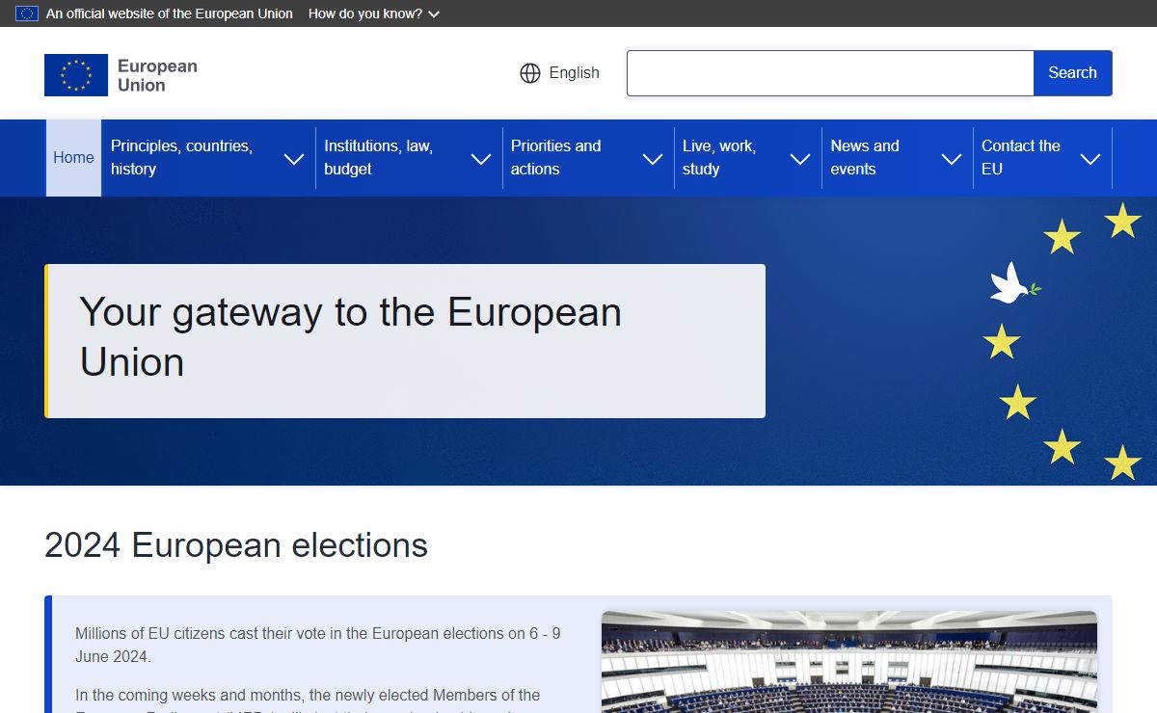Expand chevron beside 'Priorities and actions'

pos(653,159)
